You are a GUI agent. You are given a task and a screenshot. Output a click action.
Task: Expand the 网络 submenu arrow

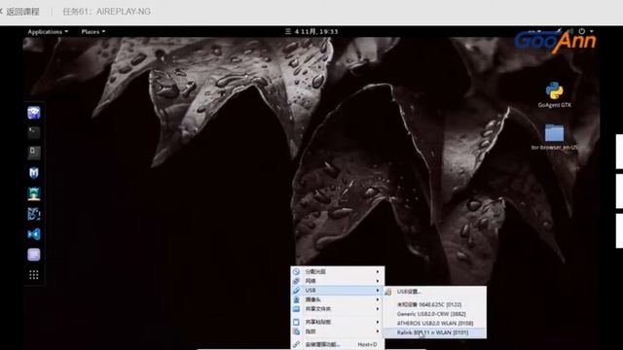(x=378, y=281)
